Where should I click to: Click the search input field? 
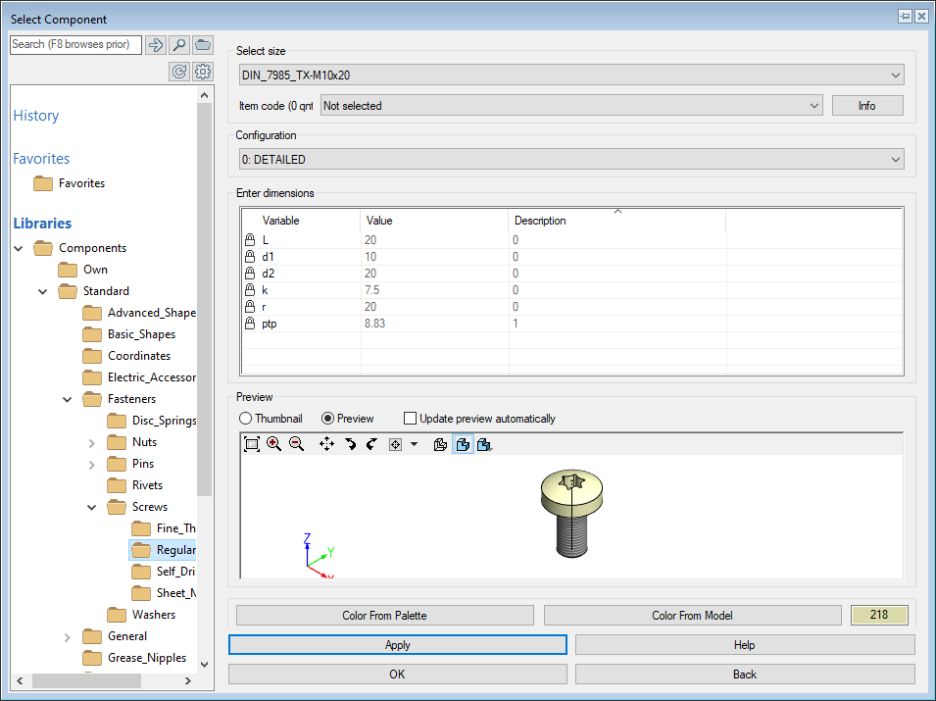75,45
